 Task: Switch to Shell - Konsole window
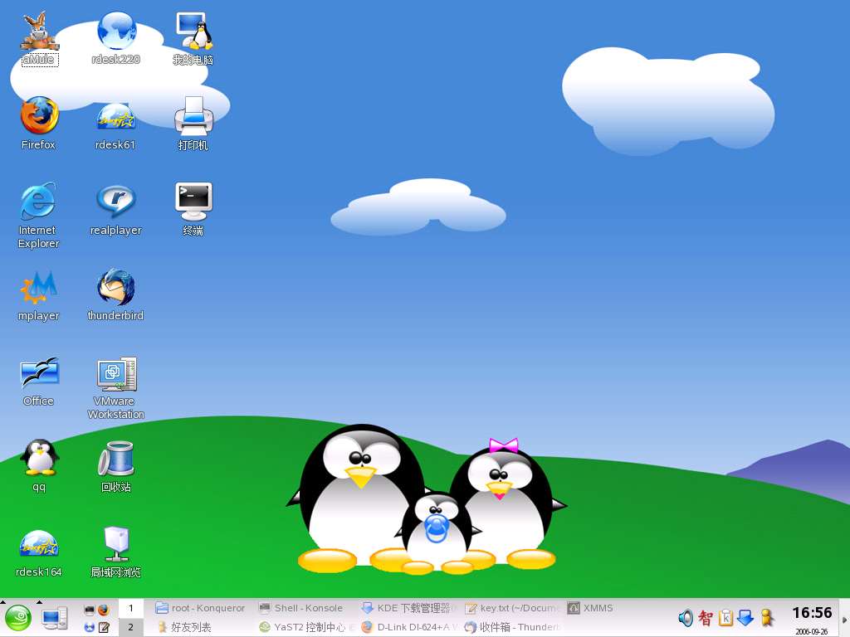point(304,608)
